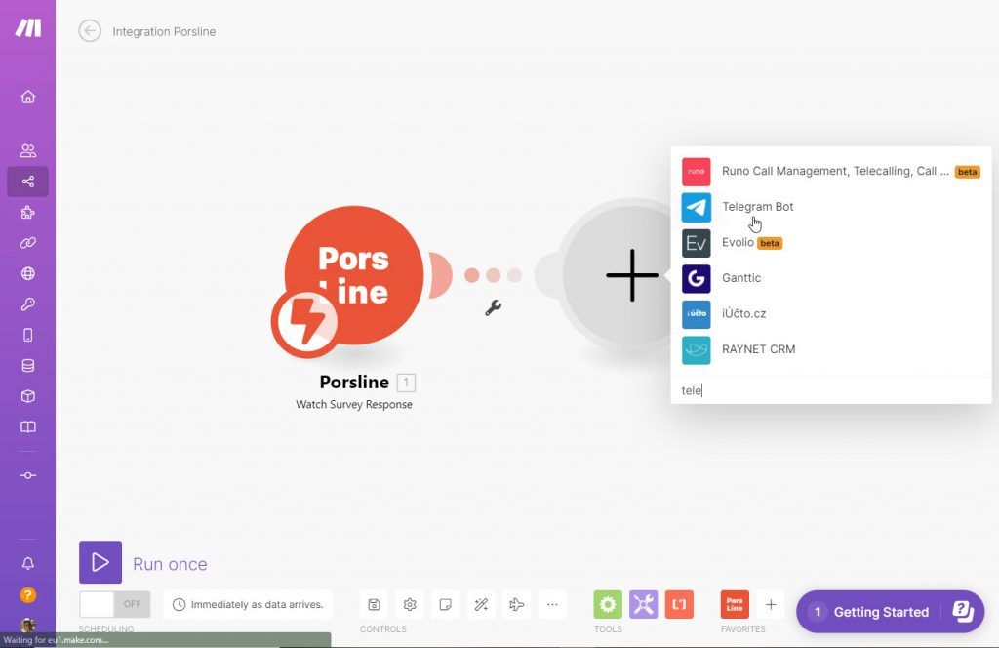Click the empty module plus circle
Screen dimensions: 999x648
coord(632,275)
